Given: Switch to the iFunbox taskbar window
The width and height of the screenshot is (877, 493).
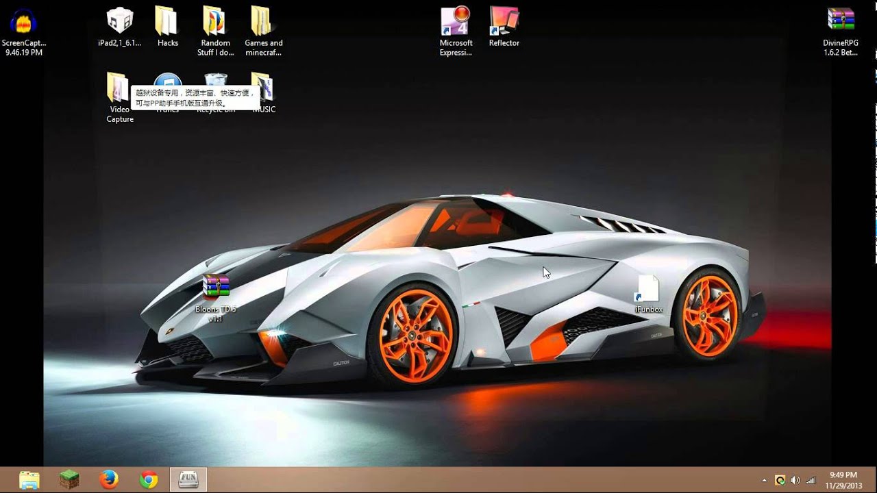Looking at the screenshot, I should [x=188, y=480].
